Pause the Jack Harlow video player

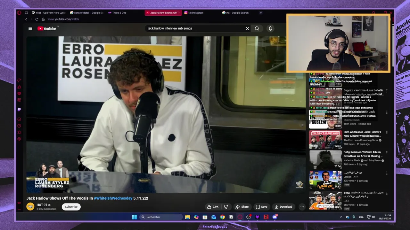point(166,114)
